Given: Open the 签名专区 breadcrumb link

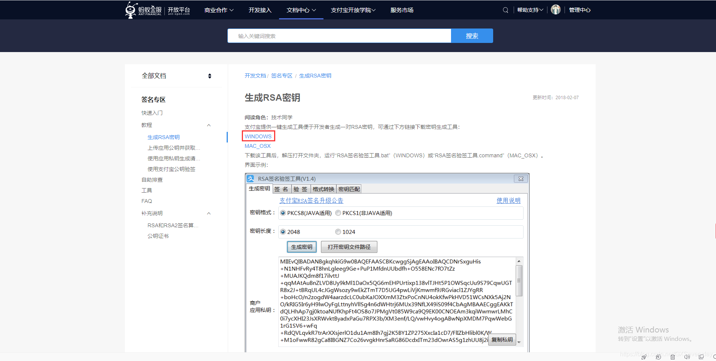Looking at the screenshot, I should [282, 76].
